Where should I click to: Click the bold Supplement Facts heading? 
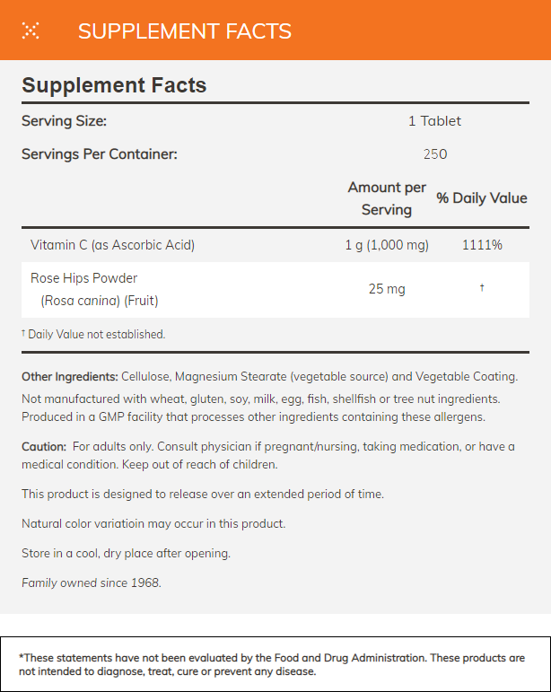pyautogui.click(x=114, y=86)
